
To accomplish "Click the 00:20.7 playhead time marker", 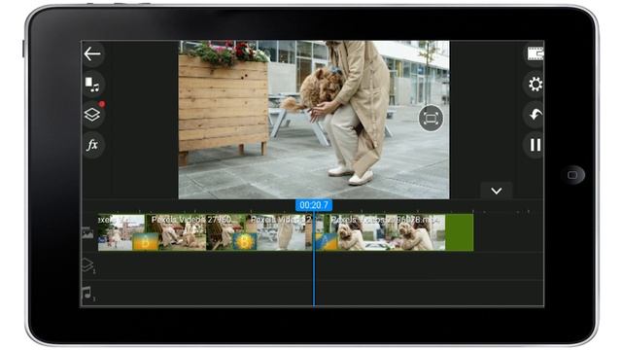I will [314, 205].
